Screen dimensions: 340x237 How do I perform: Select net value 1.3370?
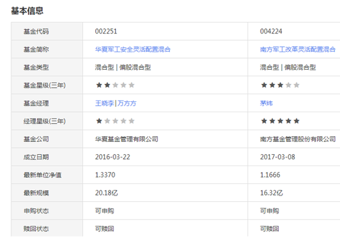coord(105,175)
